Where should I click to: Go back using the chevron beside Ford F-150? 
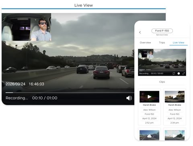point(140,32)
